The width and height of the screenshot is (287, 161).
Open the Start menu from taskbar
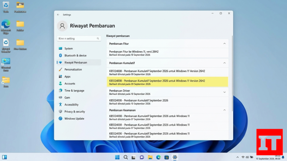coord(117,157)
